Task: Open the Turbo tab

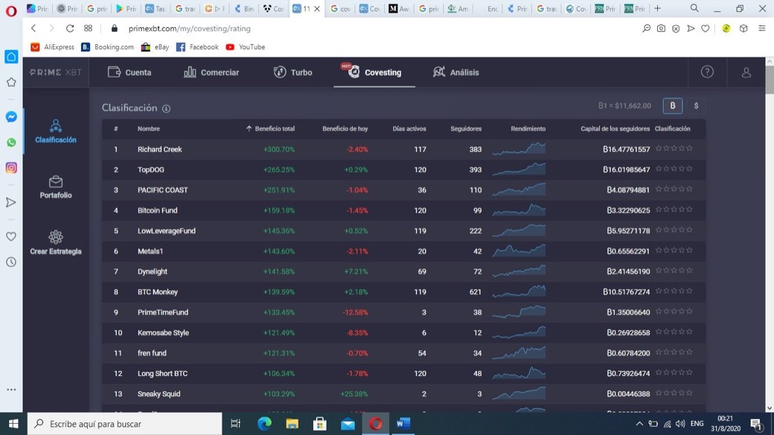Action: pos(293,72)
